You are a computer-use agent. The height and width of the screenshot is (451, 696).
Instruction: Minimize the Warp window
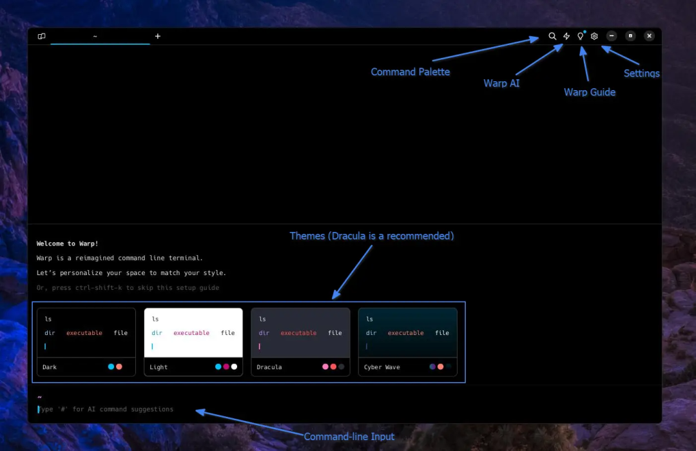pyautogui.click(x=612, y=36)
